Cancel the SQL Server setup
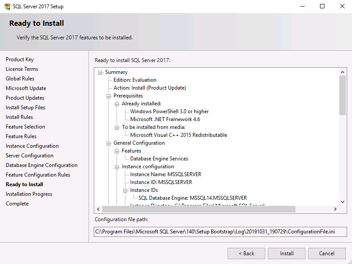 [327, 254]
